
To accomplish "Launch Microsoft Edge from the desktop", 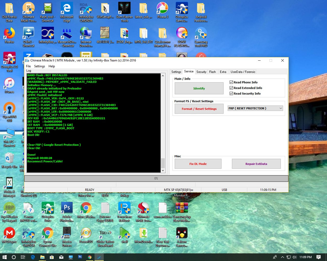I will (67, 12).
